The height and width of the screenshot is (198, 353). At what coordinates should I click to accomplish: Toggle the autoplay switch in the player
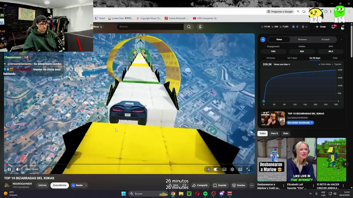coord(216,169)
